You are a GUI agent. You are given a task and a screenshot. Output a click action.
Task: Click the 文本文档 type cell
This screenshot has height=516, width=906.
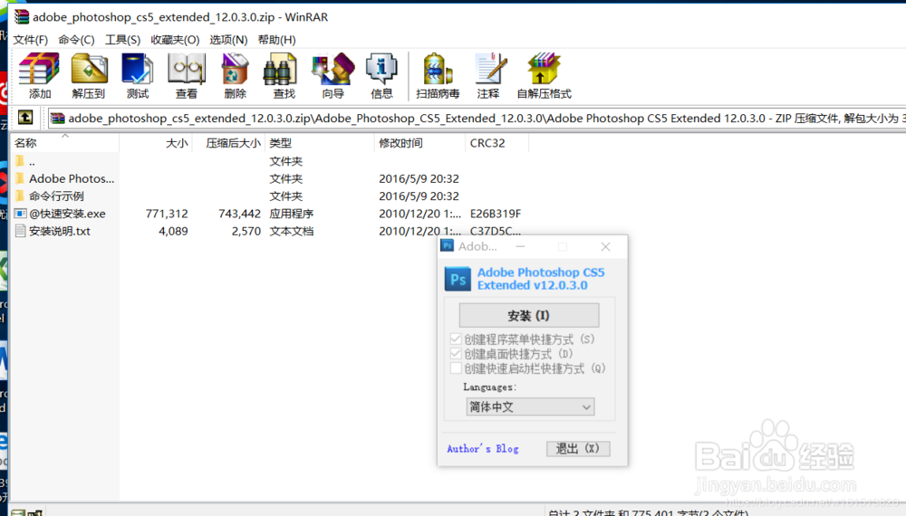[291, 231]
